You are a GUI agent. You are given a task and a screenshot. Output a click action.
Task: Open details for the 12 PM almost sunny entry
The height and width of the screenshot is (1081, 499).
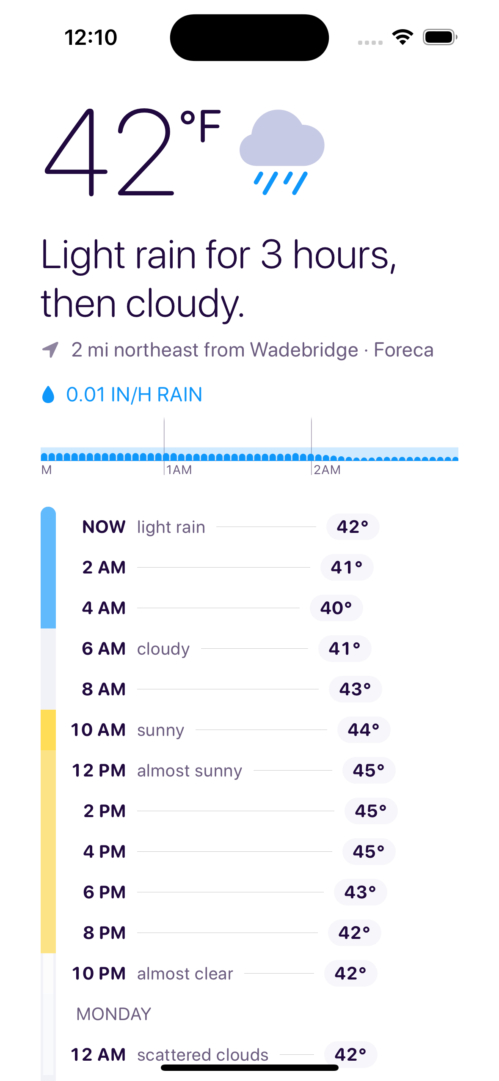click(189, 771)
